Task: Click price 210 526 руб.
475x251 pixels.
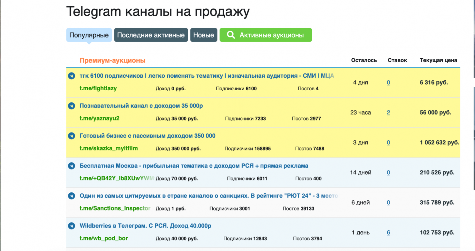Action: point(437,172)
